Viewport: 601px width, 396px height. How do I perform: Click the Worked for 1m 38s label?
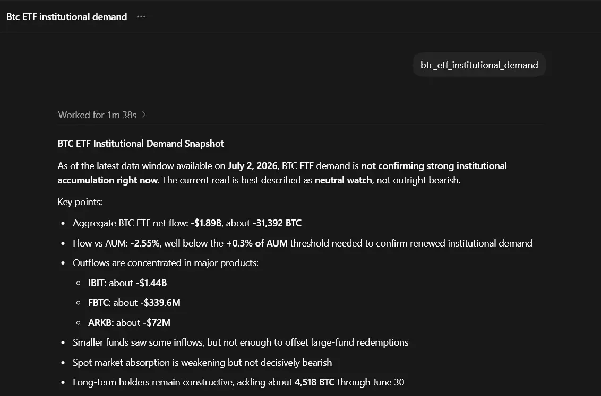click(x=97, y=115)
